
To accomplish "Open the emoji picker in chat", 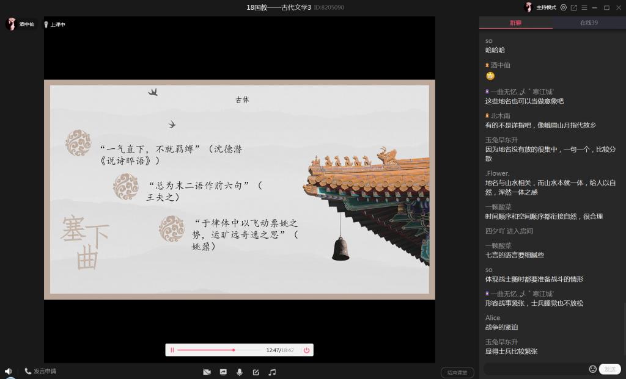I will point(592,369).
